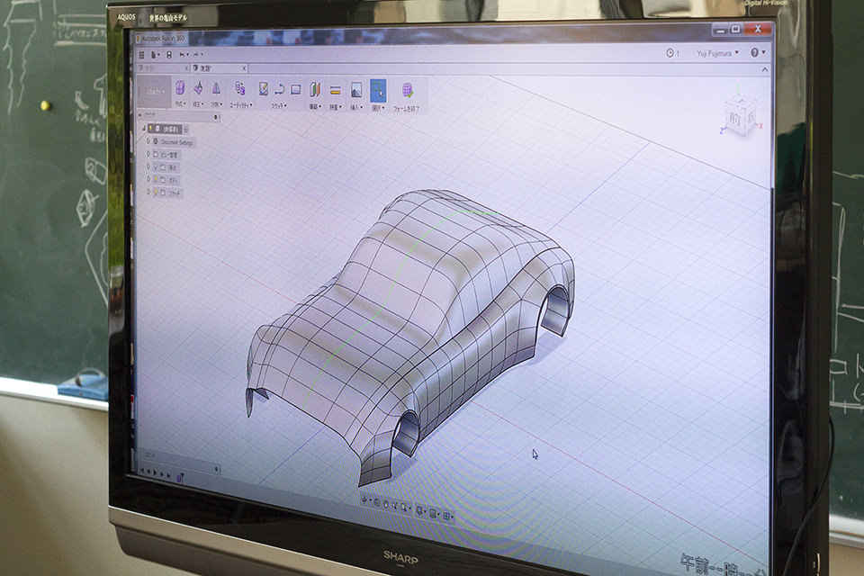This screenshot has height=576, width=864.
Task: Select the form feature in timeline
Action: 178,479
